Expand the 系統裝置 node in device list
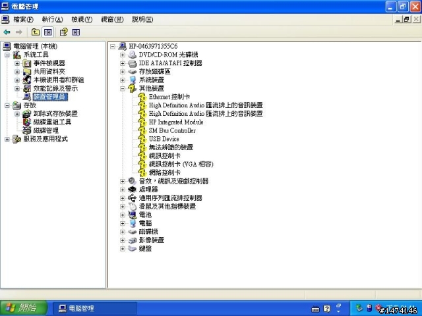 pos(123,80)
